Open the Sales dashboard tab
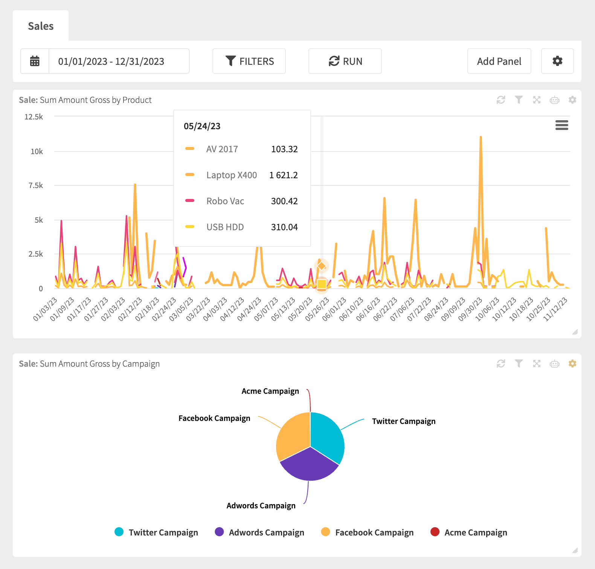Viewport: 595px width, 569px height. pyautogui.click(x=41, y=26)
